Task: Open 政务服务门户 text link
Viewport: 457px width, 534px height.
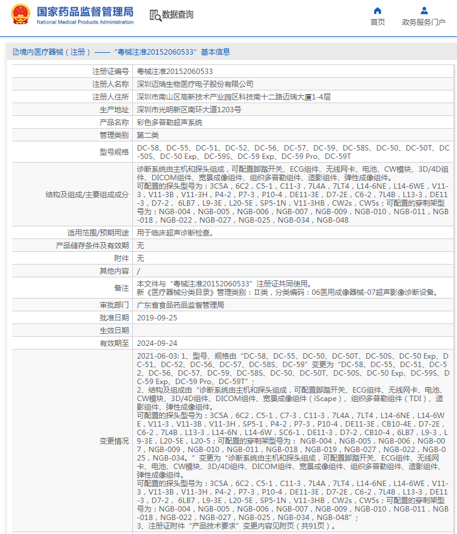Action: coord(424,22)
